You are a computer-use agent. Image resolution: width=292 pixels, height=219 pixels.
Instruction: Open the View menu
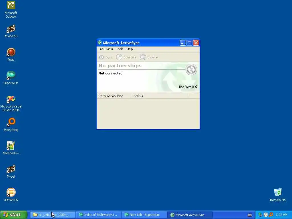point(109,49)
